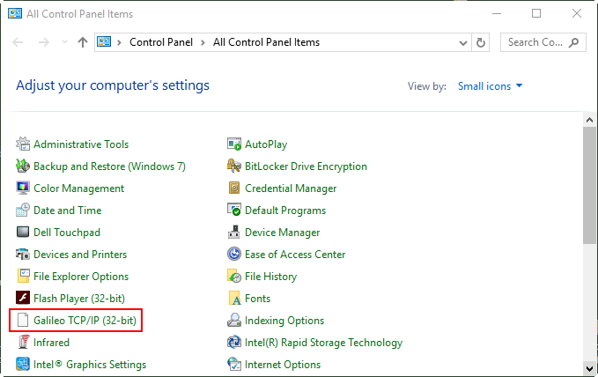Expand the chevron after Control Panel breadcrumb
The image size is (598, 377).
203,42
